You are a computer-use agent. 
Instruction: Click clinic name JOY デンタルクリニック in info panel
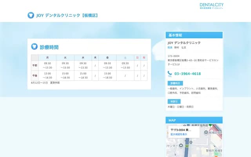[x=184, y=43]
